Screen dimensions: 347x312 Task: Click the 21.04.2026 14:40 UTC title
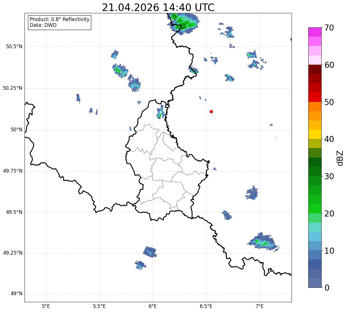[x=158, y=7]
